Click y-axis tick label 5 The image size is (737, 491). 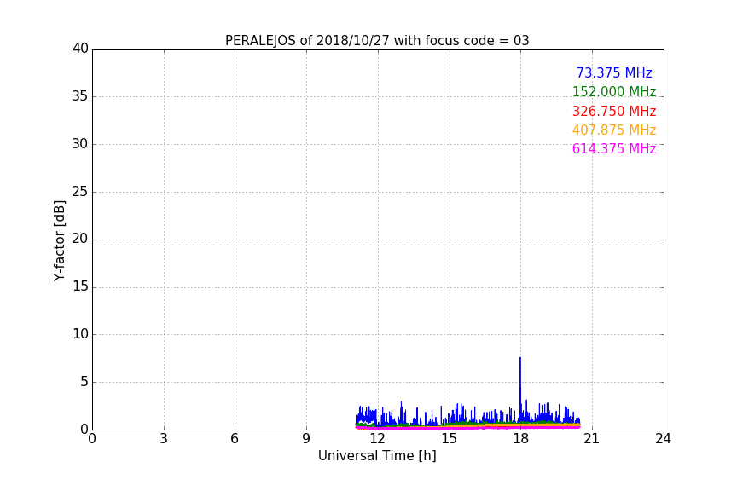[84, 382]
